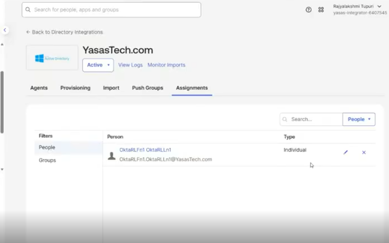Image resolution: width=389 pixels, height=243 pixels.
Task: Go to the Push Groups tab
Action: (148, 88)
